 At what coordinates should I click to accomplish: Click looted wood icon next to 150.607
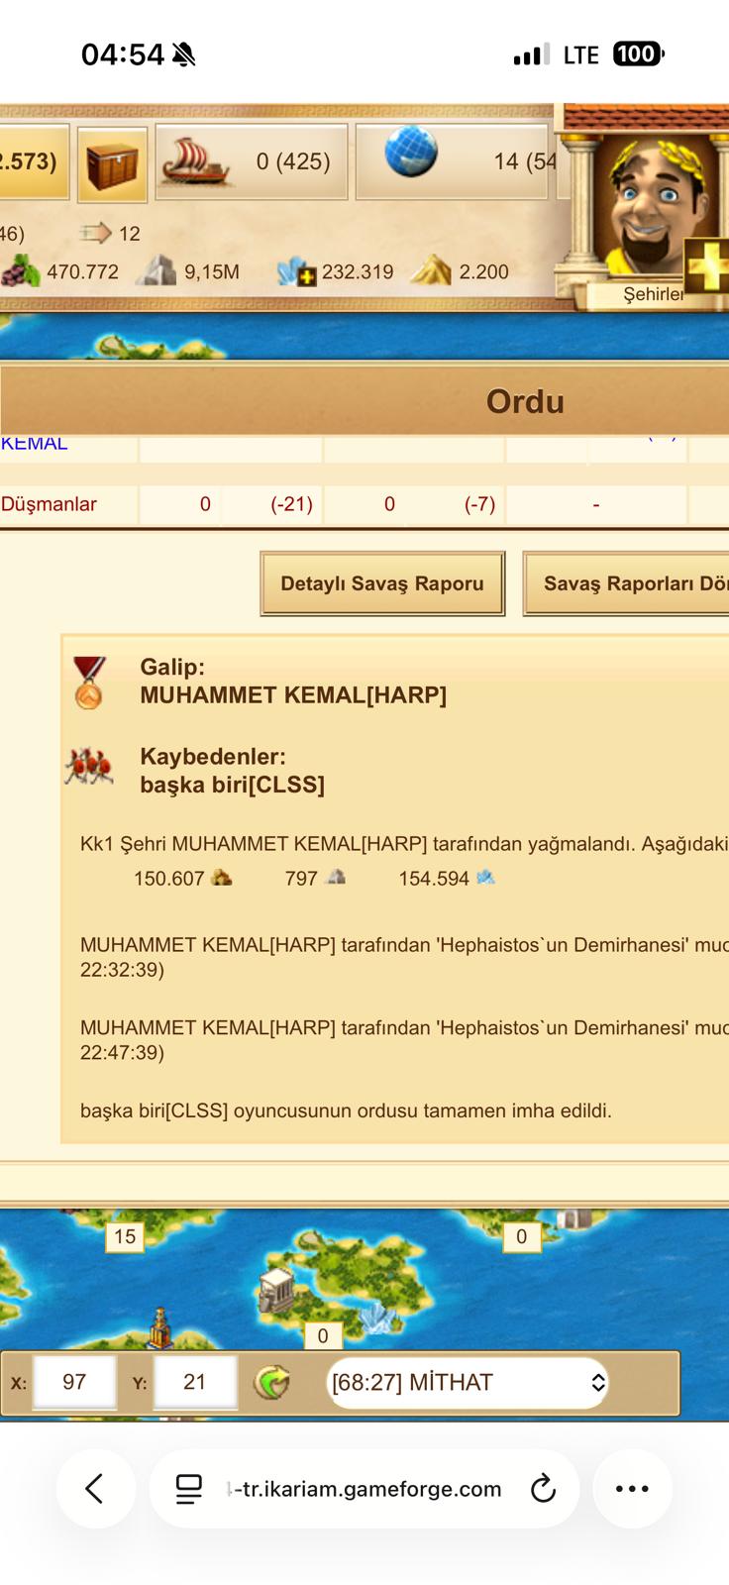tap(222, 877)
